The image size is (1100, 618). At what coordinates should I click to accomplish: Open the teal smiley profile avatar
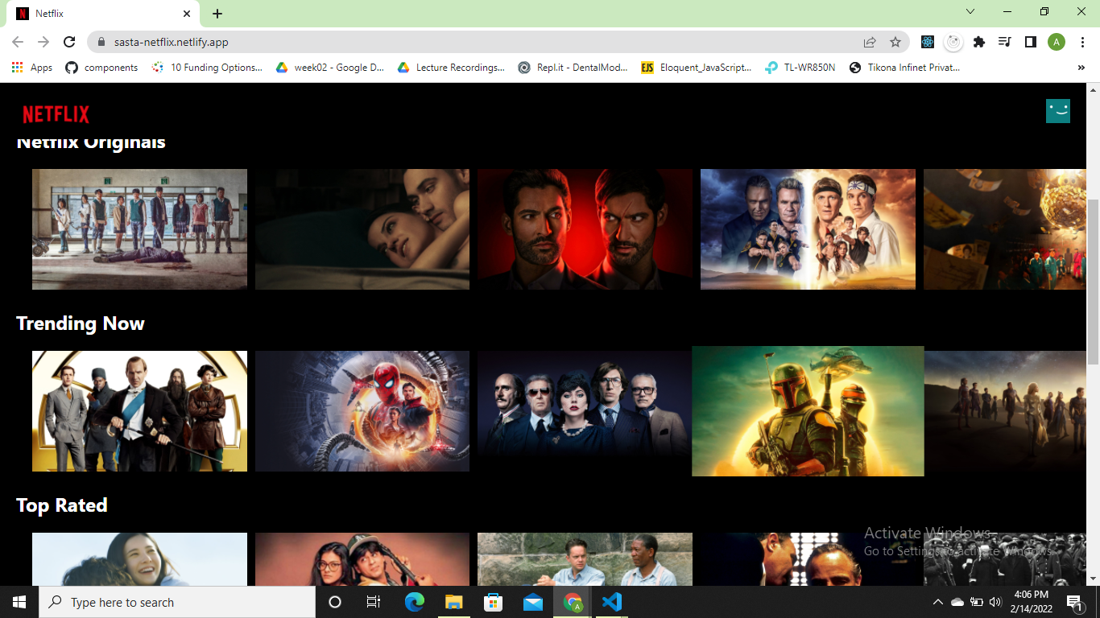[x=1057, y=111]
